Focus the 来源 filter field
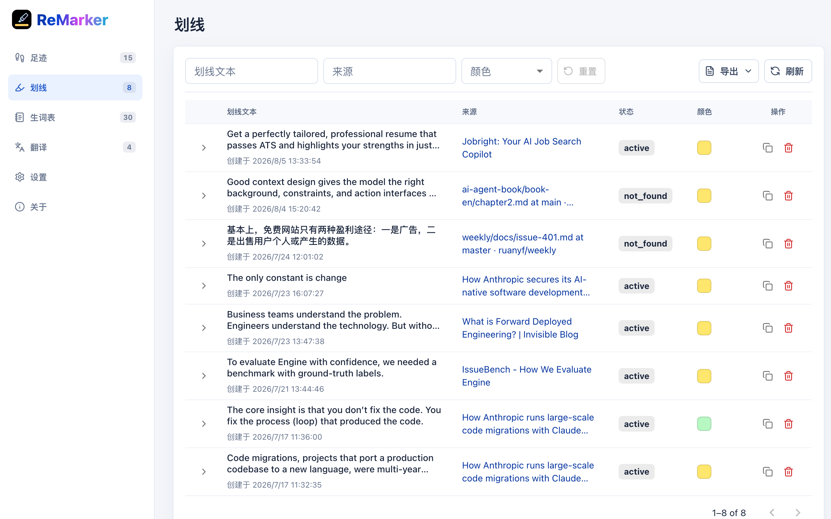831x519 pixels. tap(390, 71)
